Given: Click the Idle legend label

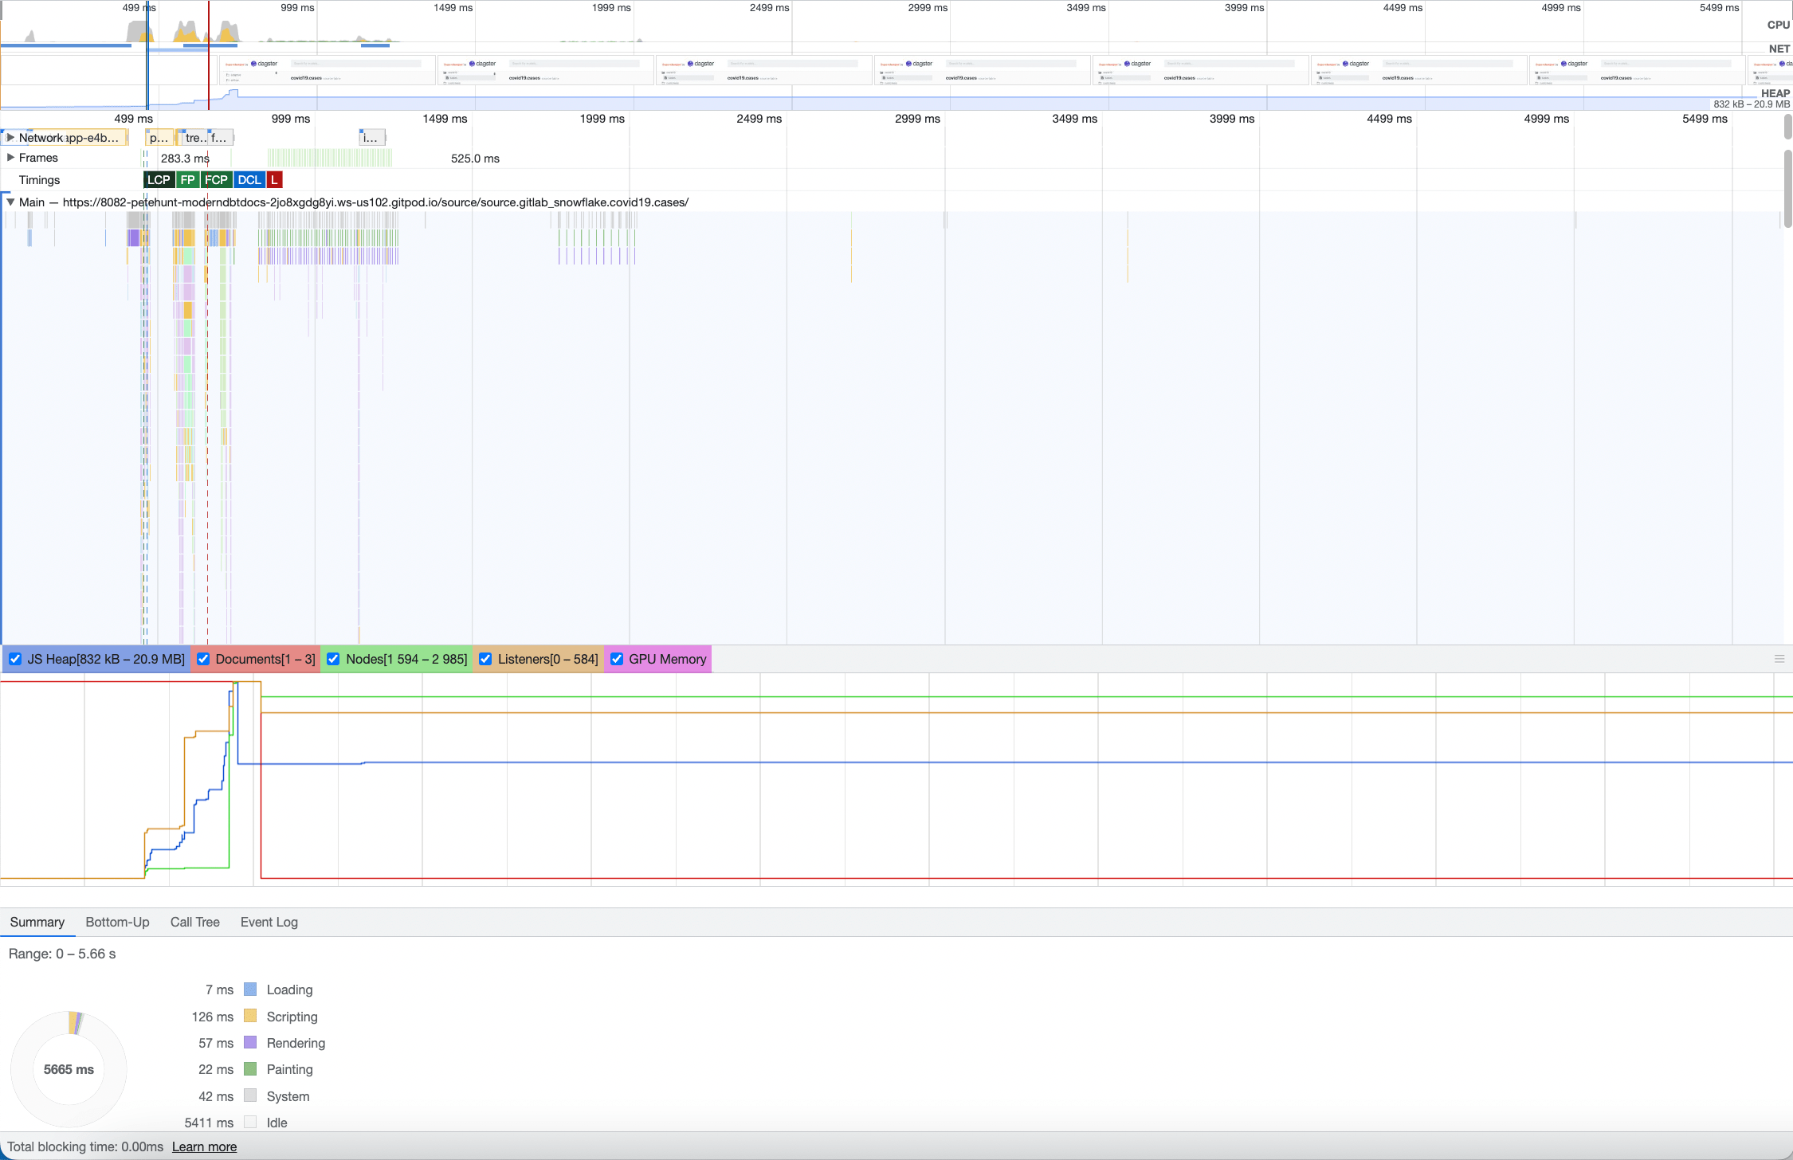Looking at the screenshot, I should 277,1123.
